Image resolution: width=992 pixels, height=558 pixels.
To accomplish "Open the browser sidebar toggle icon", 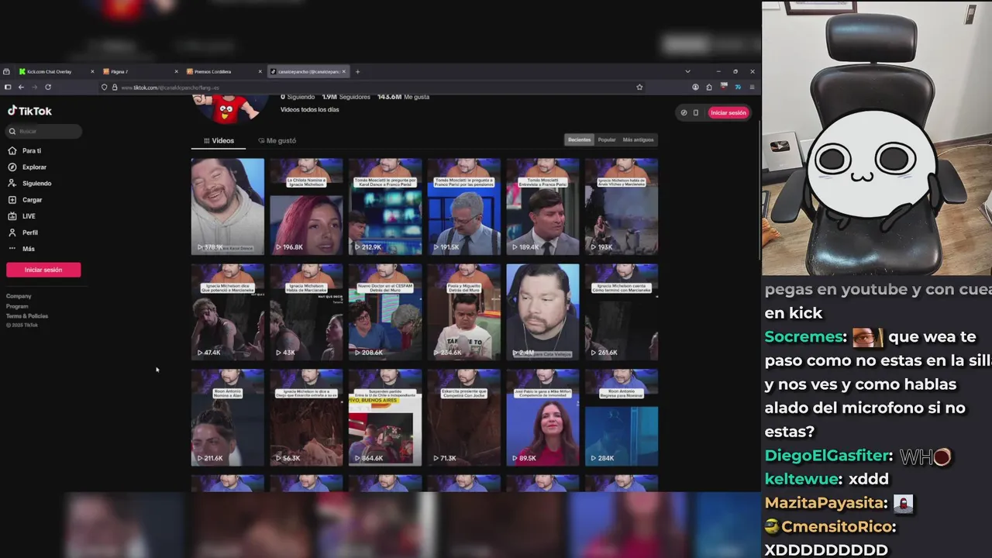I will click(7, 87).
